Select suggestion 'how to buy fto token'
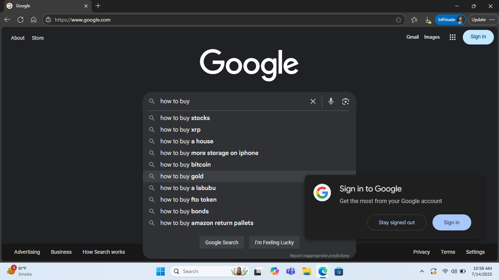 (224, 200)
